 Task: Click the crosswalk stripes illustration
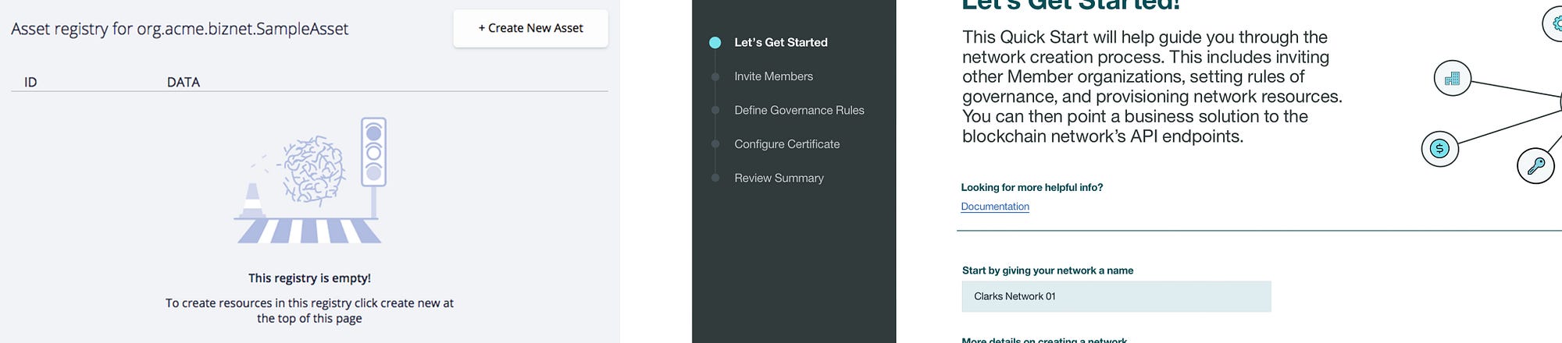click(x=308, y=231)
